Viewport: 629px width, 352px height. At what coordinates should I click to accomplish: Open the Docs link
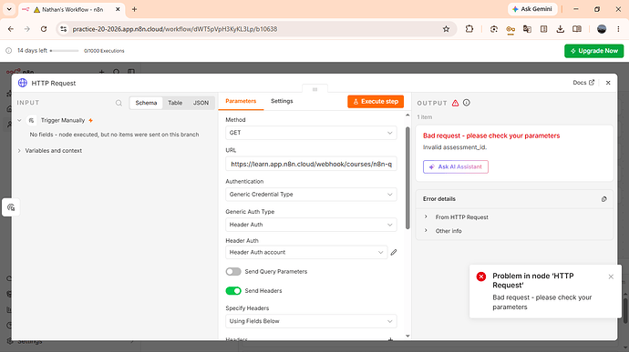(x=583, y=83)
